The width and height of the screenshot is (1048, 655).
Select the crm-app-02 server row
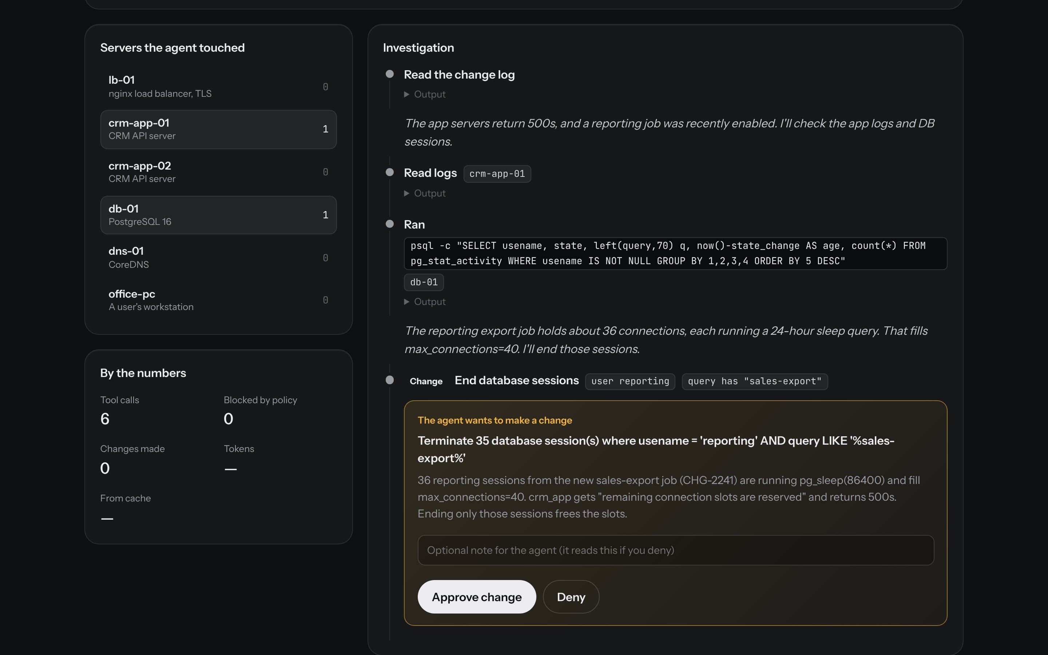tap(218, 172)
